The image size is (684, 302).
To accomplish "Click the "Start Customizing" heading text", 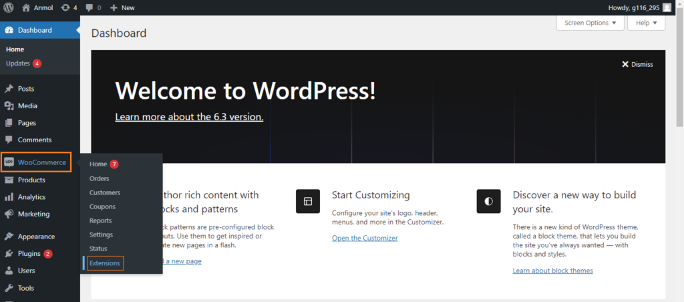I will pyautogui.click(x=371, y=194).
